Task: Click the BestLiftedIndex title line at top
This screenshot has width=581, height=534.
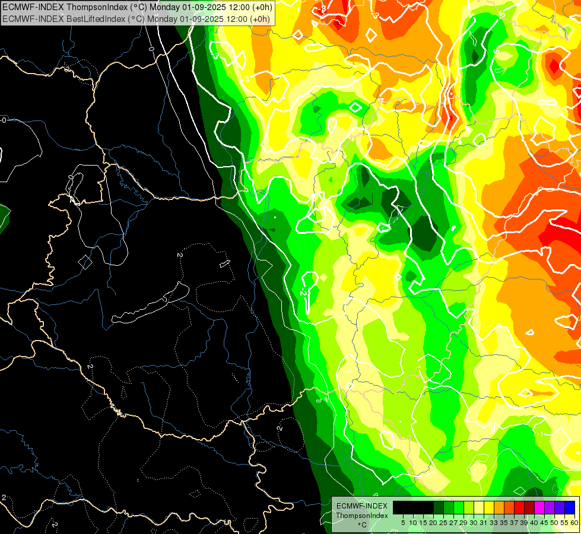Action: pos(136,19)
